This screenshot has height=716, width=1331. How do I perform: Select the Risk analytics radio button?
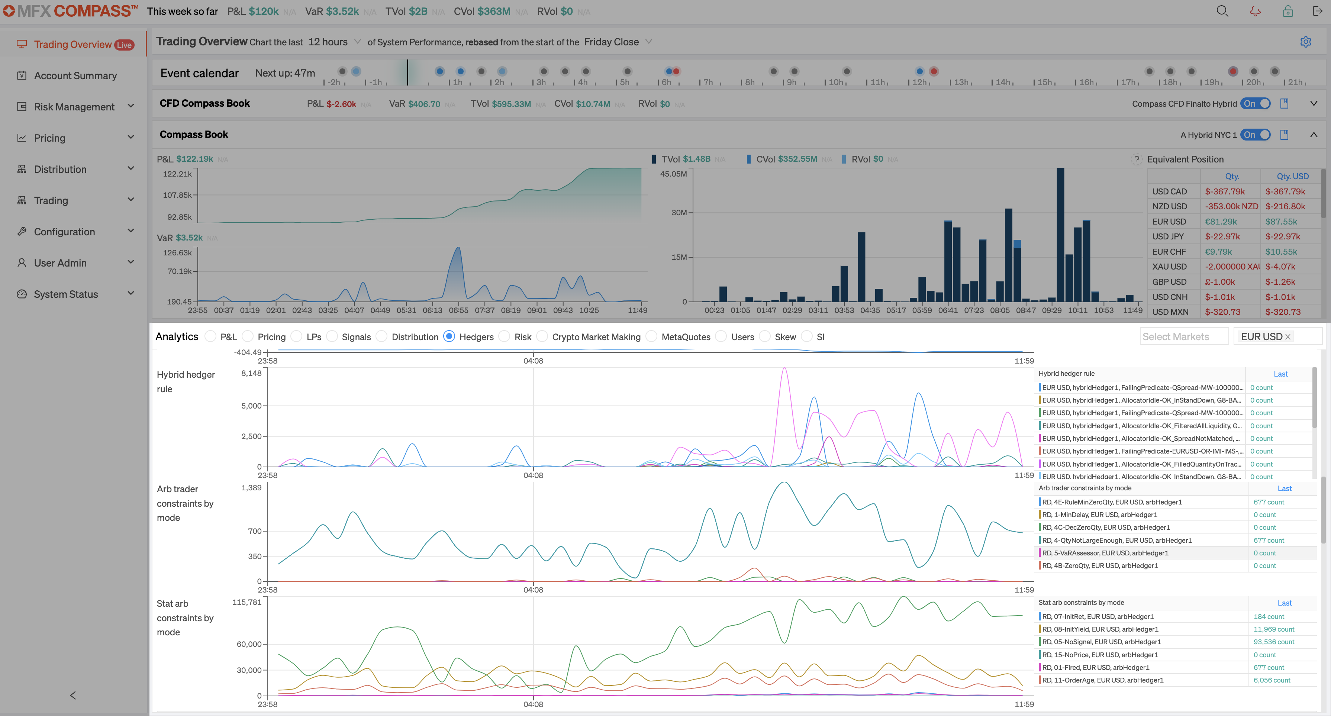coord(504,336)
